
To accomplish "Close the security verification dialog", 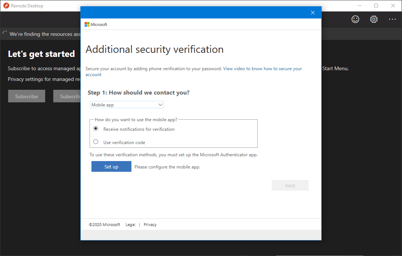I will pos(312,13).
